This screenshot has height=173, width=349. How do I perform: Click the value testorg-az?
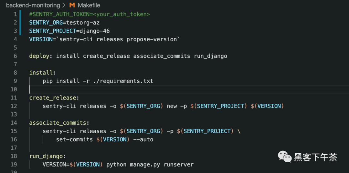[83, 23]
